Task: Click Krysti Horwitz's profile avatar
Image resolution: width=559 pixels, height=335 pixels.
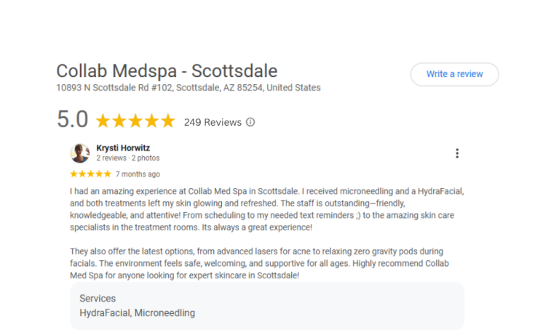Action: (80, 153)
